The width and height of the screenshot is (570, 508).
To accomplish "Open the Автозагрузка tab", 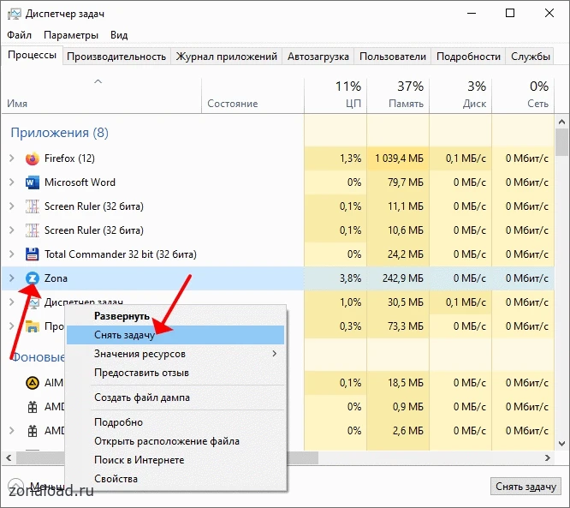I will pos(318,57).
